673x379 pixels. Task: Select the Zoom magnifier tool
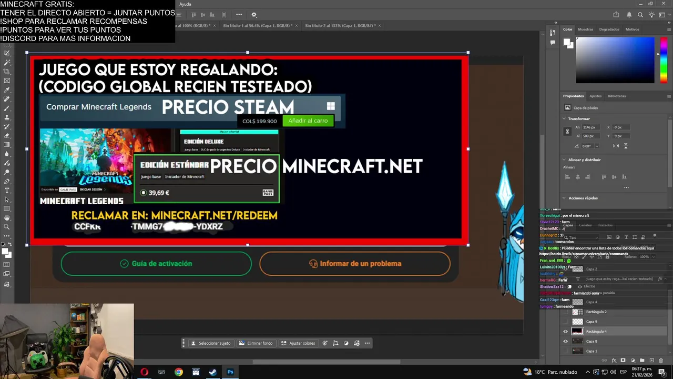click(x=7, y=227)
